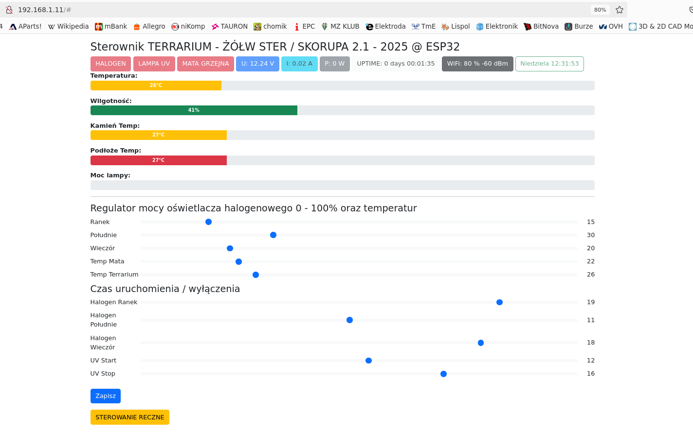693x432 pixels.
Task: Click the Halogen Ranek time slider handle
Action: [x=499, y=302]
